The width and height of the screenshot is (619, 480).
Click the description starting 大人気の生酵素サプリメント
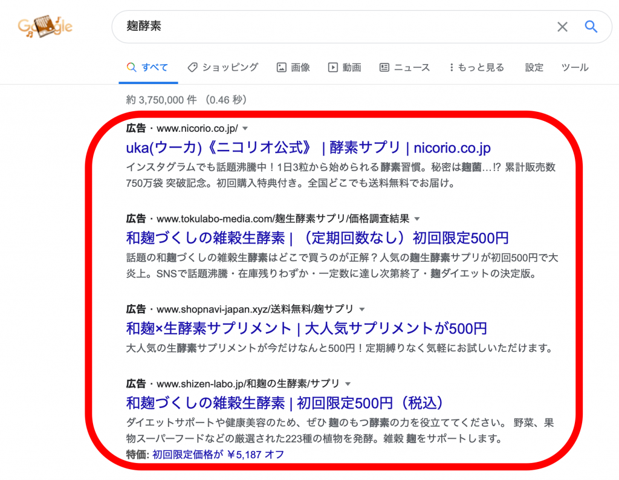pos(339,348)
